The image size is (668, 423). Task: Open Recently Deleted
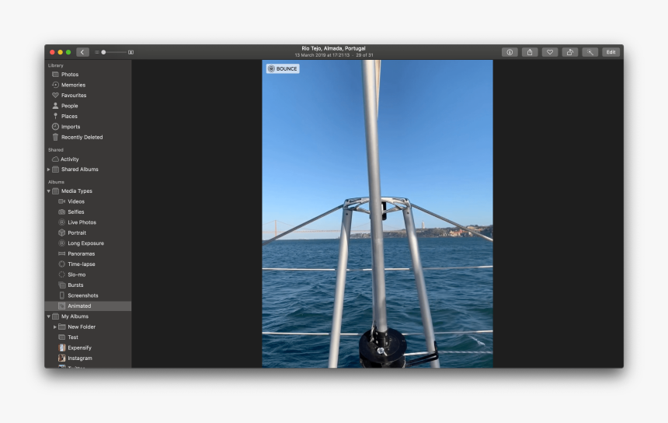[x=88, y=137]
